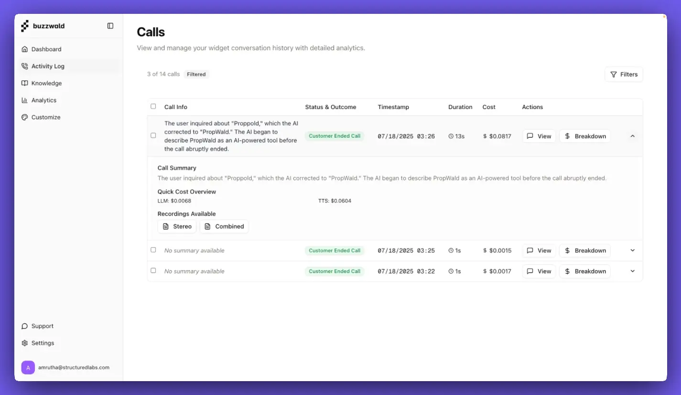Open Support from the sidebar
This screenshot has height=395, width=681.
[42, 326]
